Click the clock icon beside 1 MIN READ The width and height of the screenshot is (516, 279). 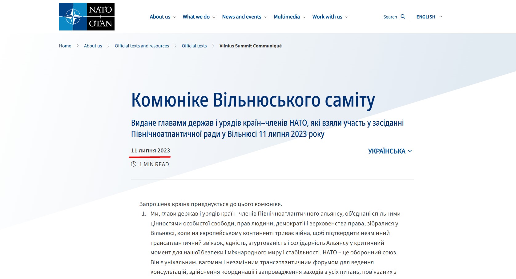point(134,164)
